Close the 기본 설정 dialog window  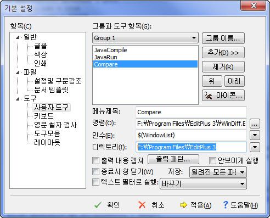click(x=254, y=5)
